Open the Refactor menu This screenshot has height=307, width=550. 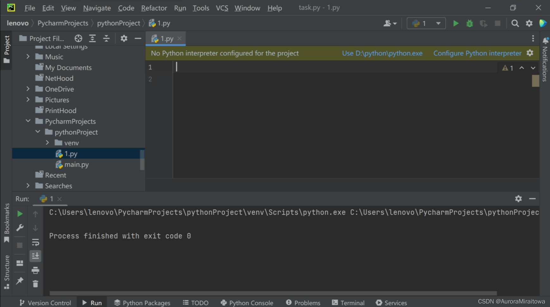click(154, 8)
